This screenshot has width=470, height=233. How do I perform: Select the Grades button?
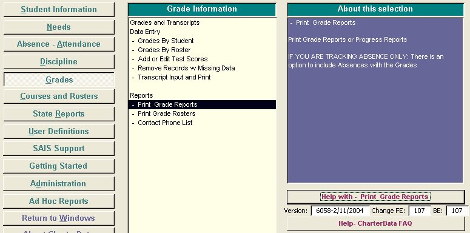coord(59,79)
